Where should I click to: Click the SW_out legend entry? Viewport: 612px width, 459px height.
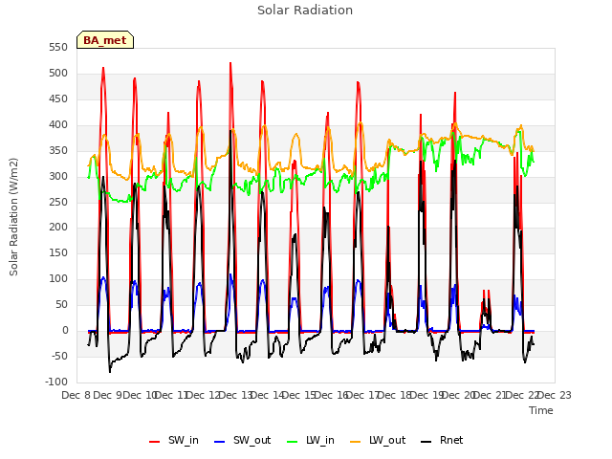click(242, 440)
